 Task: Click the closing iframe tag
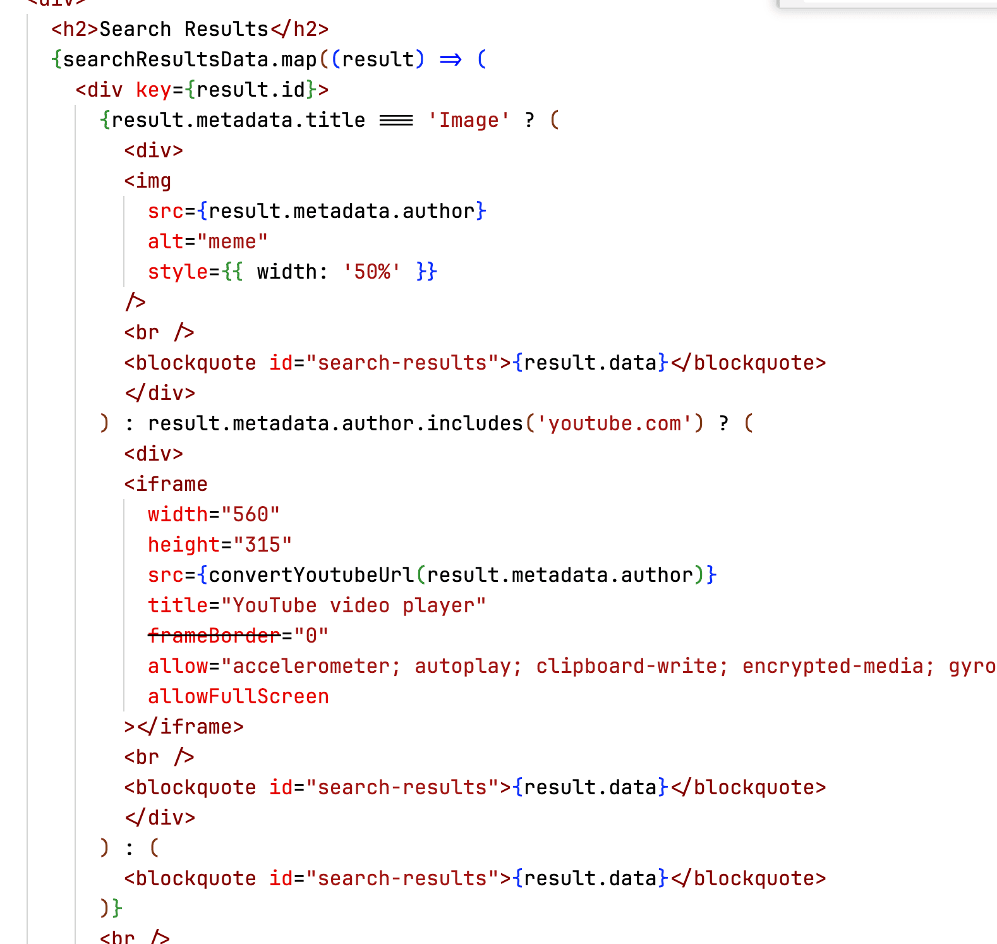pos(190,727)
